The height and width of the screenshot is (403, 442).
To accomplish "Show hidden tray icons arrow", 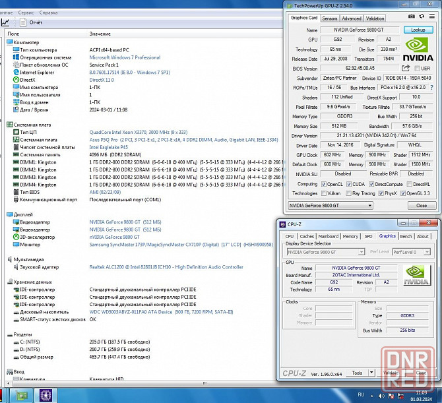I will pos(372,396).
